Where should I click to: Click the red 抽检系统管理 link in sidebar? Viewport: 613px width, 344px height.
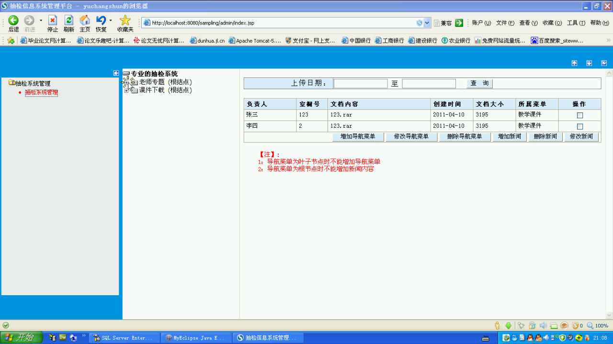(42, 92)
